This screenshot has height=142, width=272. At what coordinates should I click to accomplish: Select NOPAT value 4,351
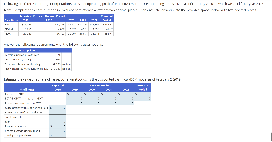pyautogui.click(x=84, y=29)
